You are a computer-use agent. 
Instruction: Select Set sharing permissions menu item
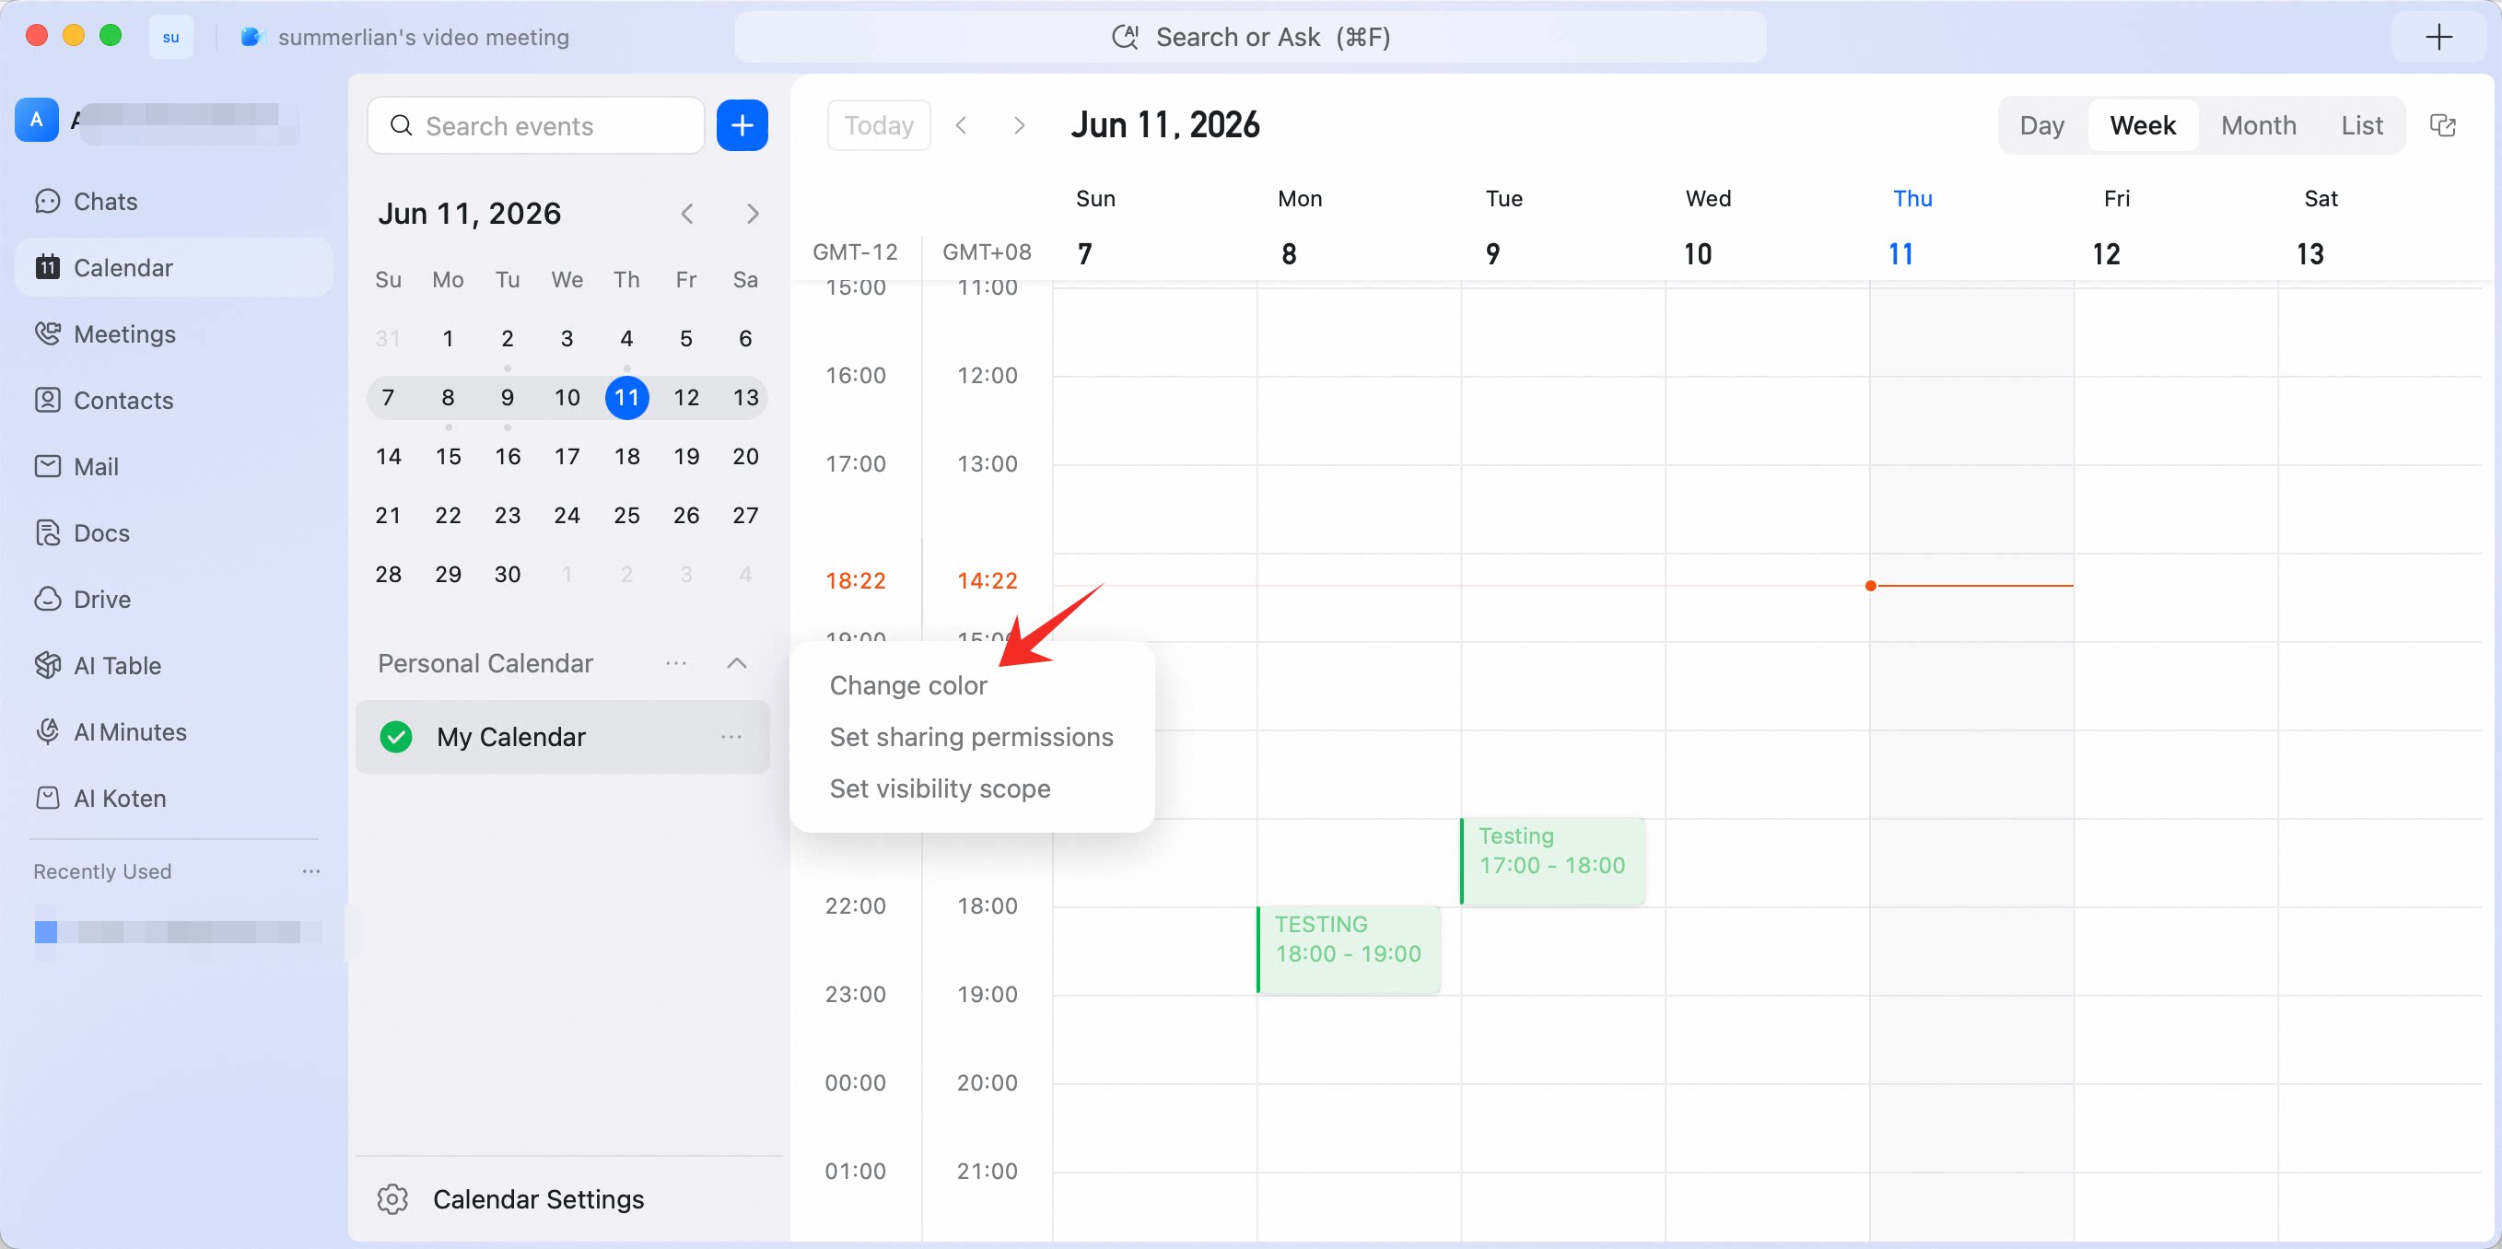click(x=971, y=736)
